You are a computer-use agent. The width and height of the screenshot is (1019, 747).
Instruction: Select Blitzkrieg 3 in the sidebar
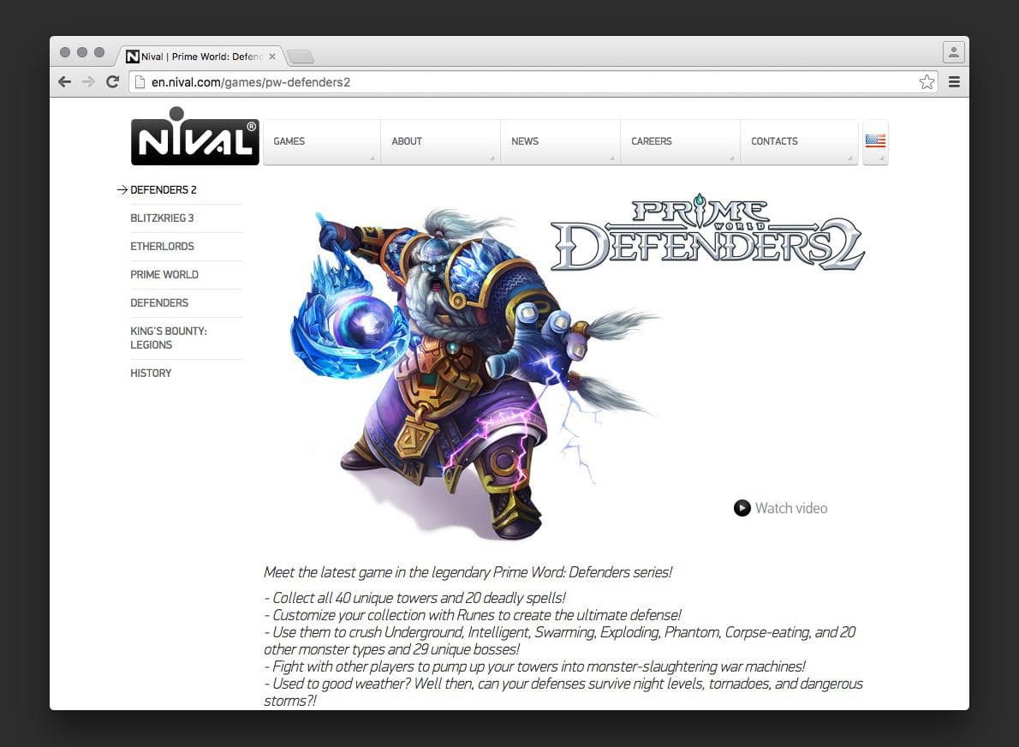[162, 218]
